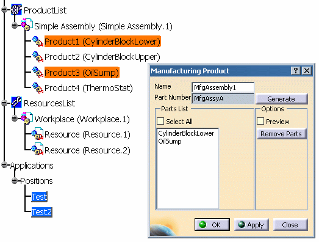319x242 pixels.
Task: Collapse the Positions node
Action: (x=15, y=181)
